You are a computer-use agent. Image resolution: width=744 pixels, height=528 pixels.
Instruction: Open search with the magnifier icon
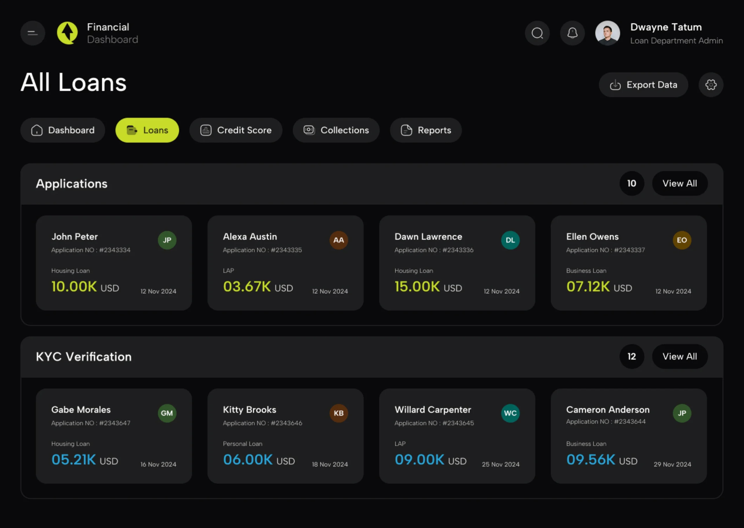click(x=537, y=33)
